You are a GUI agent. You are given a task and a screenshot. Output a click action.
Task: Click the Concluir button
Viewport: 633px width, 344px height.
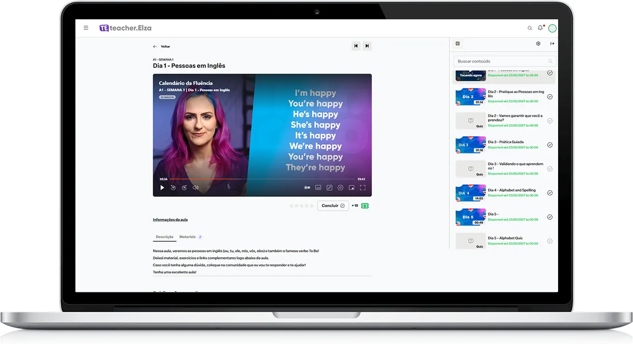[x=333, y=206]
